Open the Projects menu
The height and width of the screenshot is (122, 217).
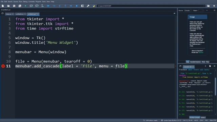(38, 1)
